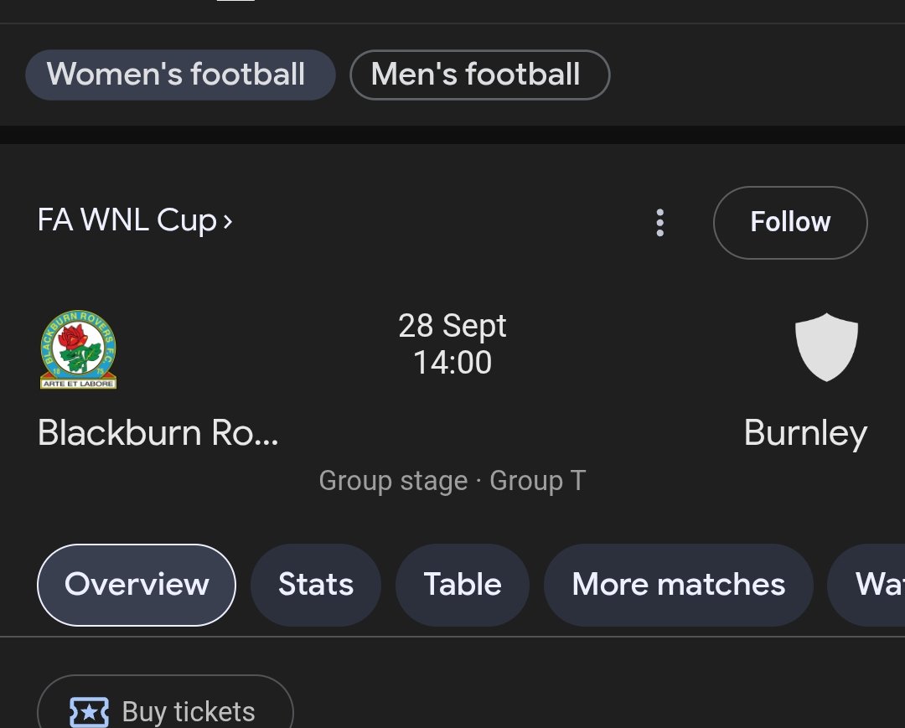Open the Table tab

pos(463,585)
